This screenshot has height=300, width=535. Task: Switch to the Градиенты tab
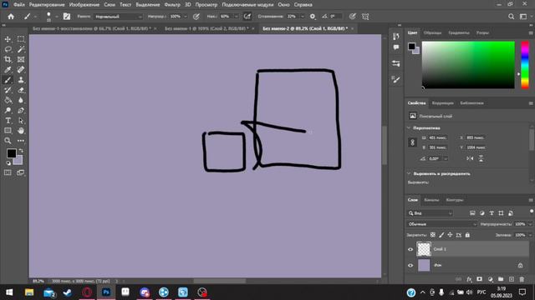point(459,32)
